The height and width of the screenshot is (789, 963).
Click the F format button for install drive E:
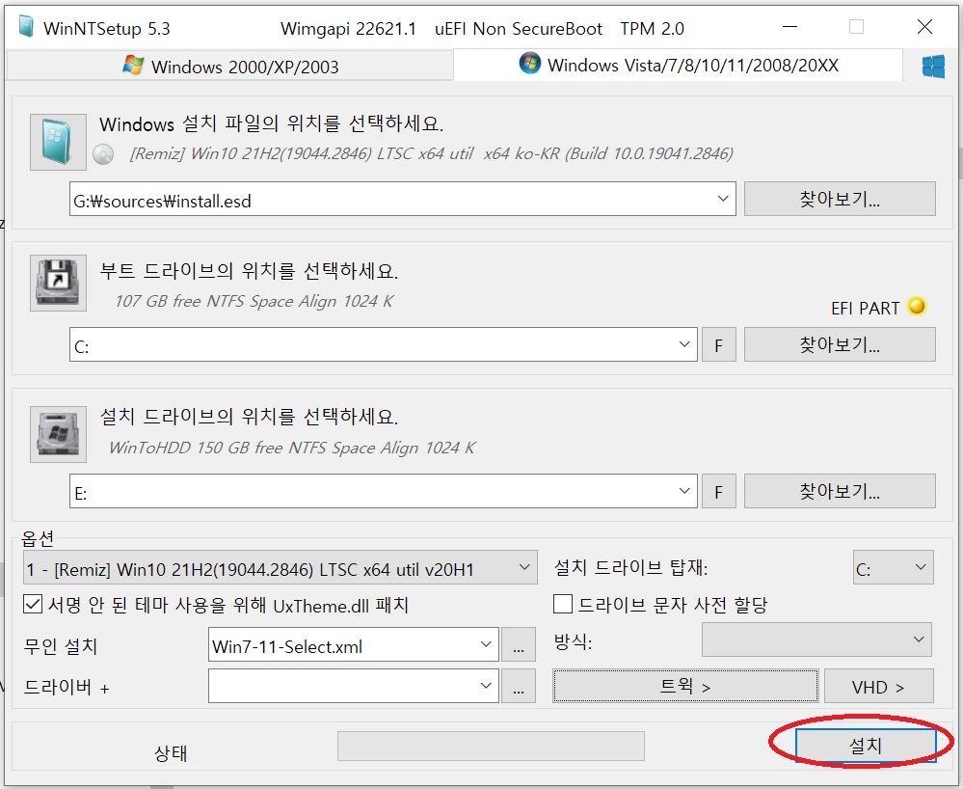point(718,491)
